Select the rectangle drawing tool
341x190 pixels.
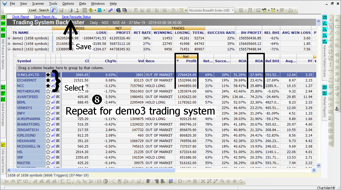click(337, 26)
